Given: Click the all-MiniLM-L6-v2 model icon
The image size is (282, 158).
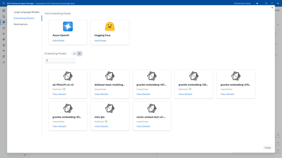Looking at the screenshot, I should [x=68, y=76].
